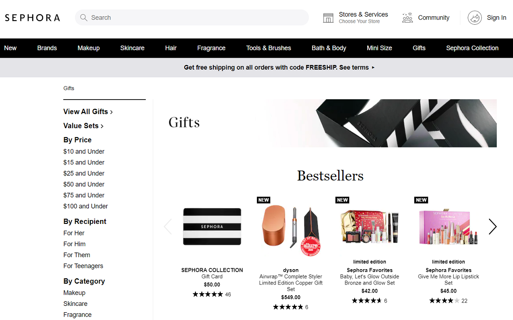
Task: Filter gifts by $25 and Under
Action: point(84,173)
